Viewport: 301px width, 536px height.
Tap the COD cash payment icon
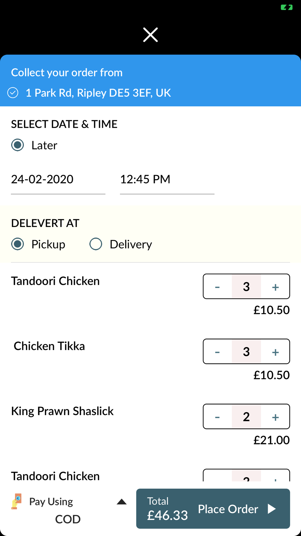(x=17, y=501)
